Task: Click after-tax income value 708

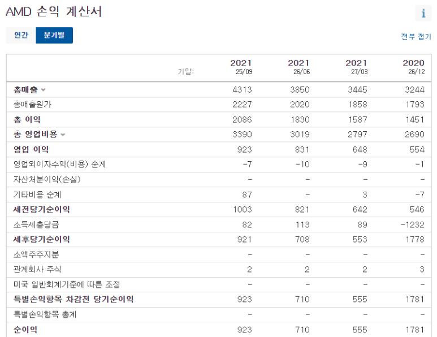Action: [x=302, y=239]
